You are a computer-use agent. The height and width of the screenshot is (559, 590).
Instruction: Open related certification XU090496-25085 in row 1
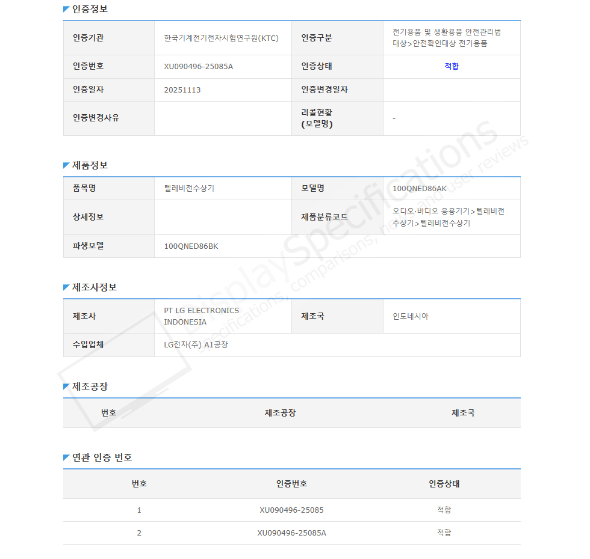pyautogui.click(x=291, y=510)
